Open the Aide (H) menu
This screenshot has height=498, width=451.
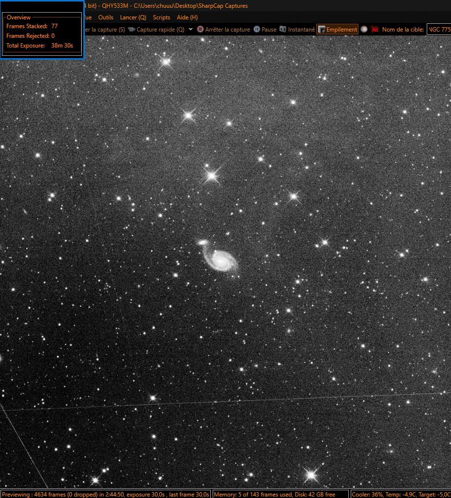pyautogui.click(x=187, y=17)
